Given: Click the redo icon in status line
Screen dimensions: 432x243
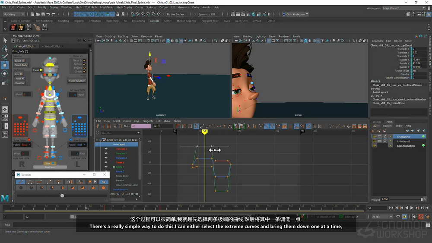Looking at the screenshot, I should 54,14.
